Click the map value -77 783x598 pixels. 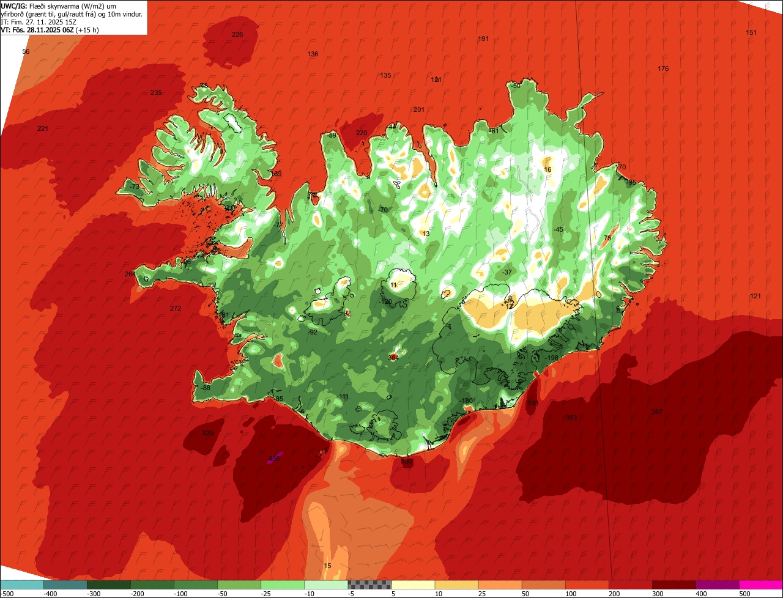tap(278, 225)
